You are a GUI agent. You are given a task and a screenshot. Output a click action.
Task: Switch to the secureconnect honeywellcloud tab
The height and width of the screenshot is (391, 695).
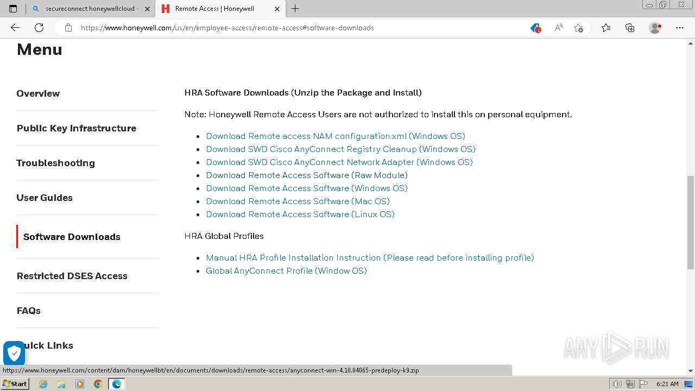91,9
